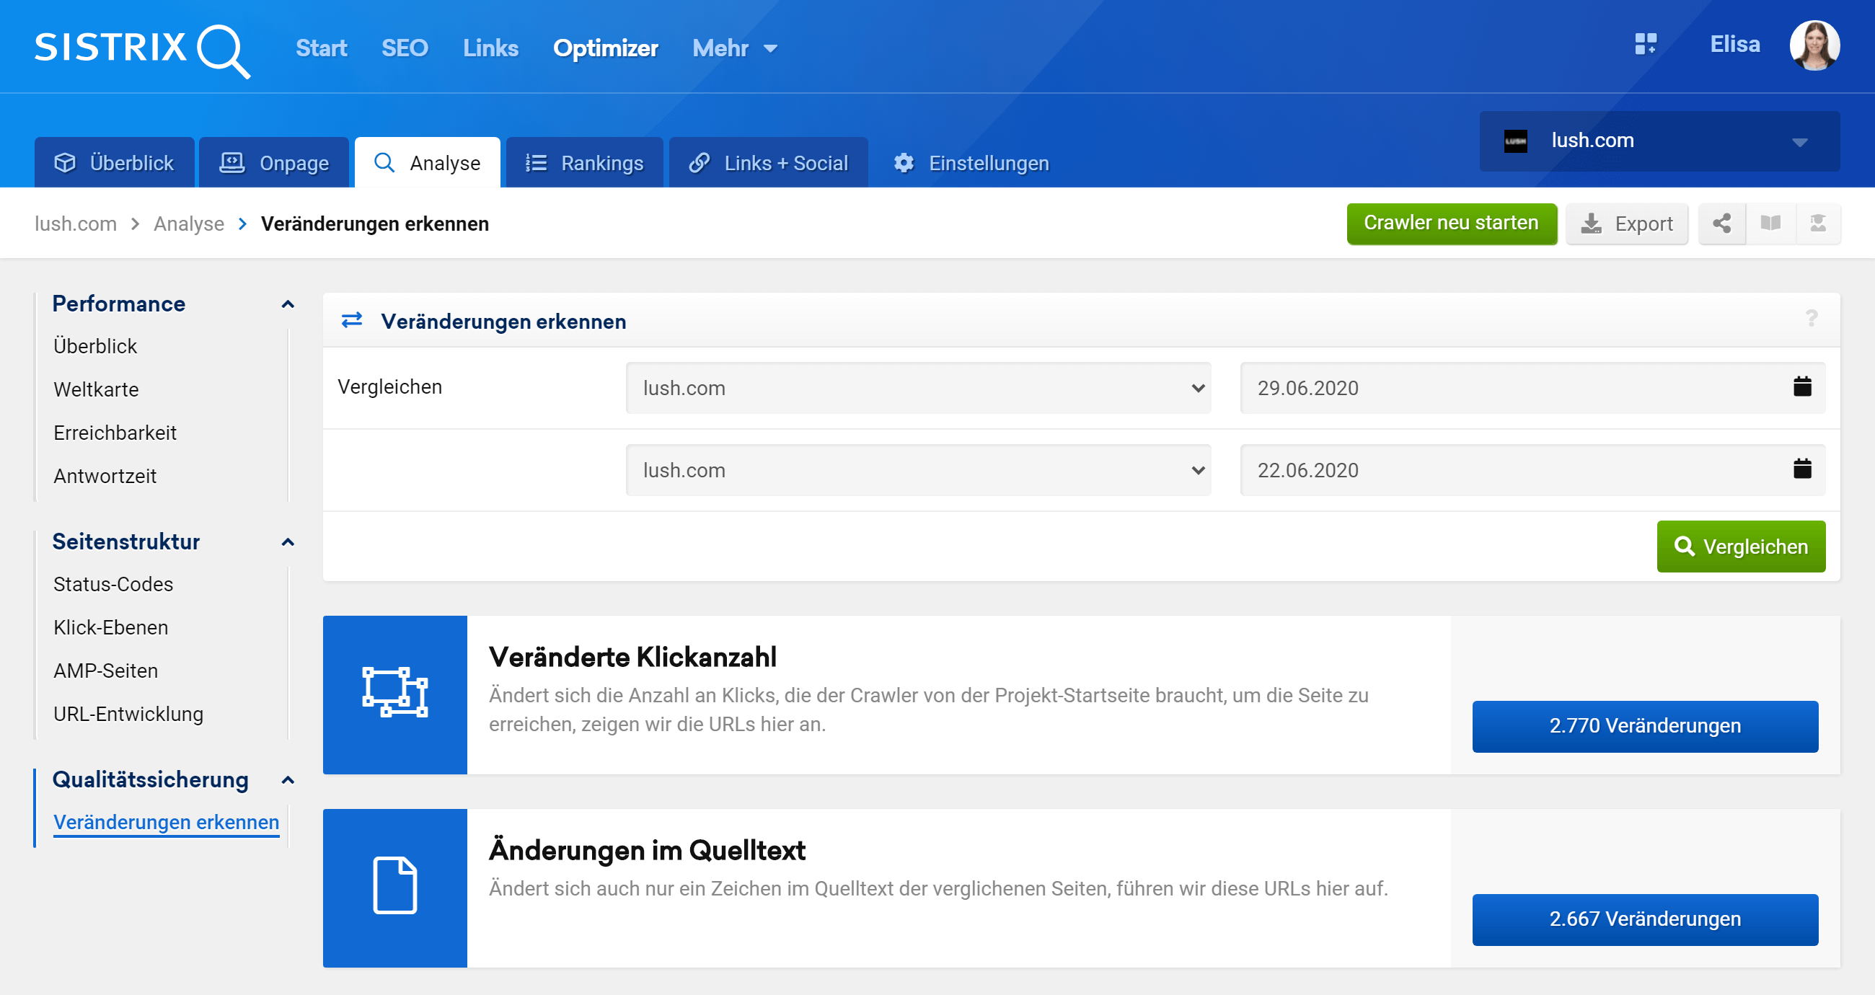Open first lush.com comparison dropdown
The height and width of the screenshot is (995, 1875).
[x=918, y=388]
